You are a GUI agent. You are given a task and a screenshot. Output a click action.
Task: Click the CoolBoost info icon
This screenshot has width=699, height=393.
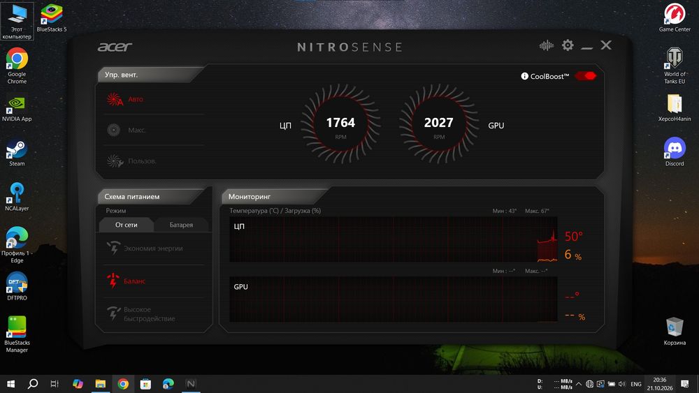(x=524, y=76)
